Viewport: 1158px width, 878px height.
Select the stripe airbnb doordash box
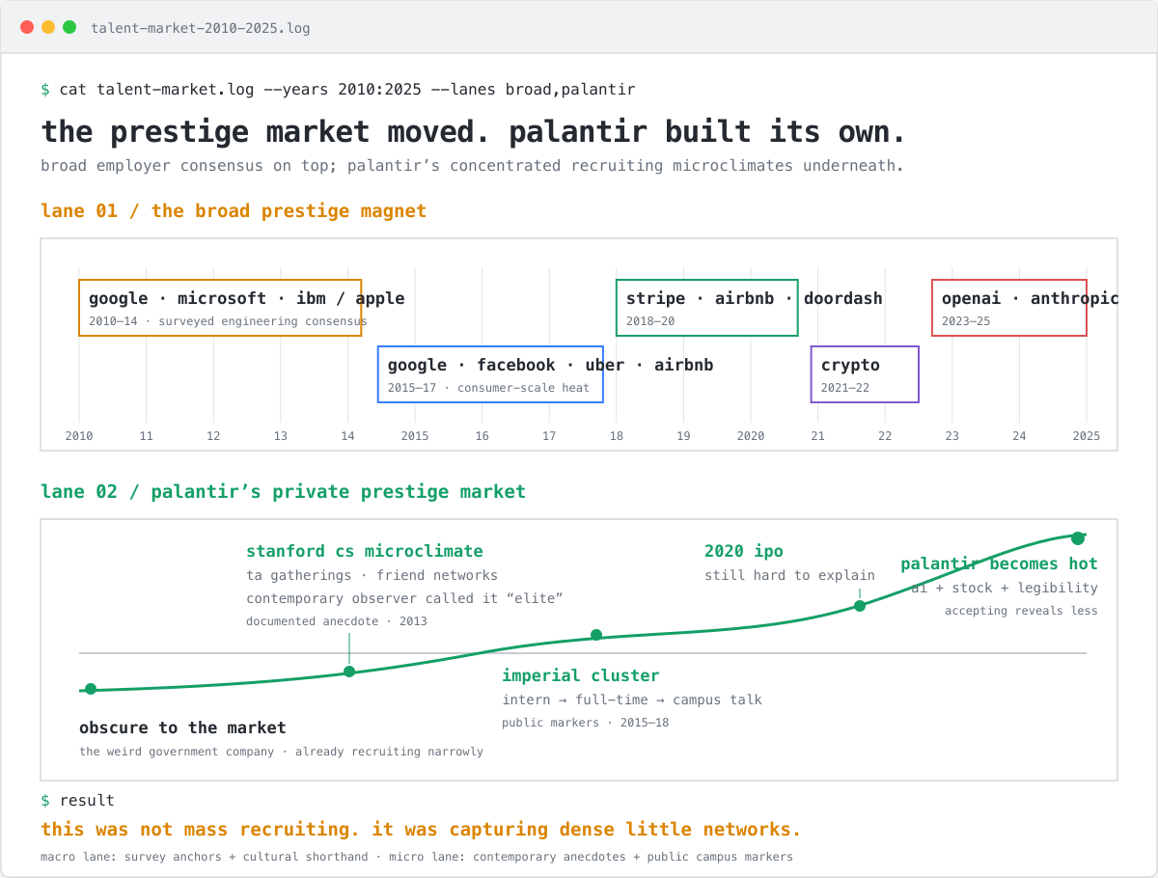(x=707, y=308)
